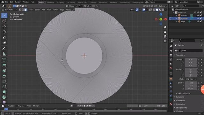The width and height of the screenshot is (204, 115).
Task: Expand the Delta Transform panel
Action: [x=184, y=93]
